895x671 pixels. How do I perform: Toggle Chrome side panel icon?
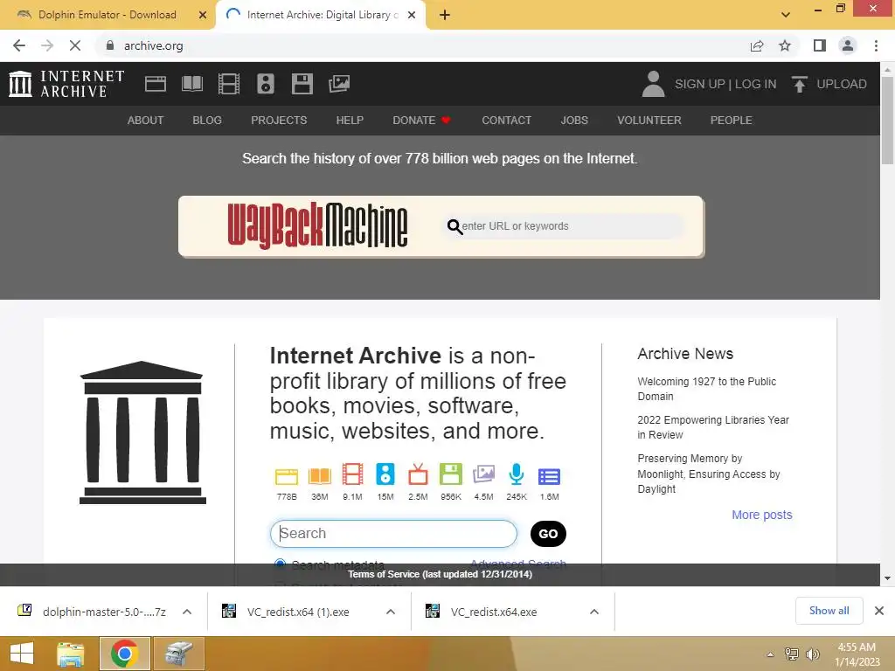point(820,45)
